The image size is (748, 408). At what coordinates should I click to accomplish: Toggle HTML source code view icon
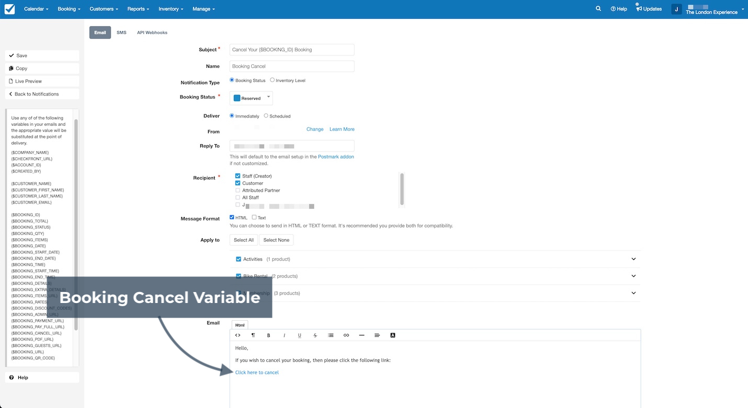pos(237,335)
